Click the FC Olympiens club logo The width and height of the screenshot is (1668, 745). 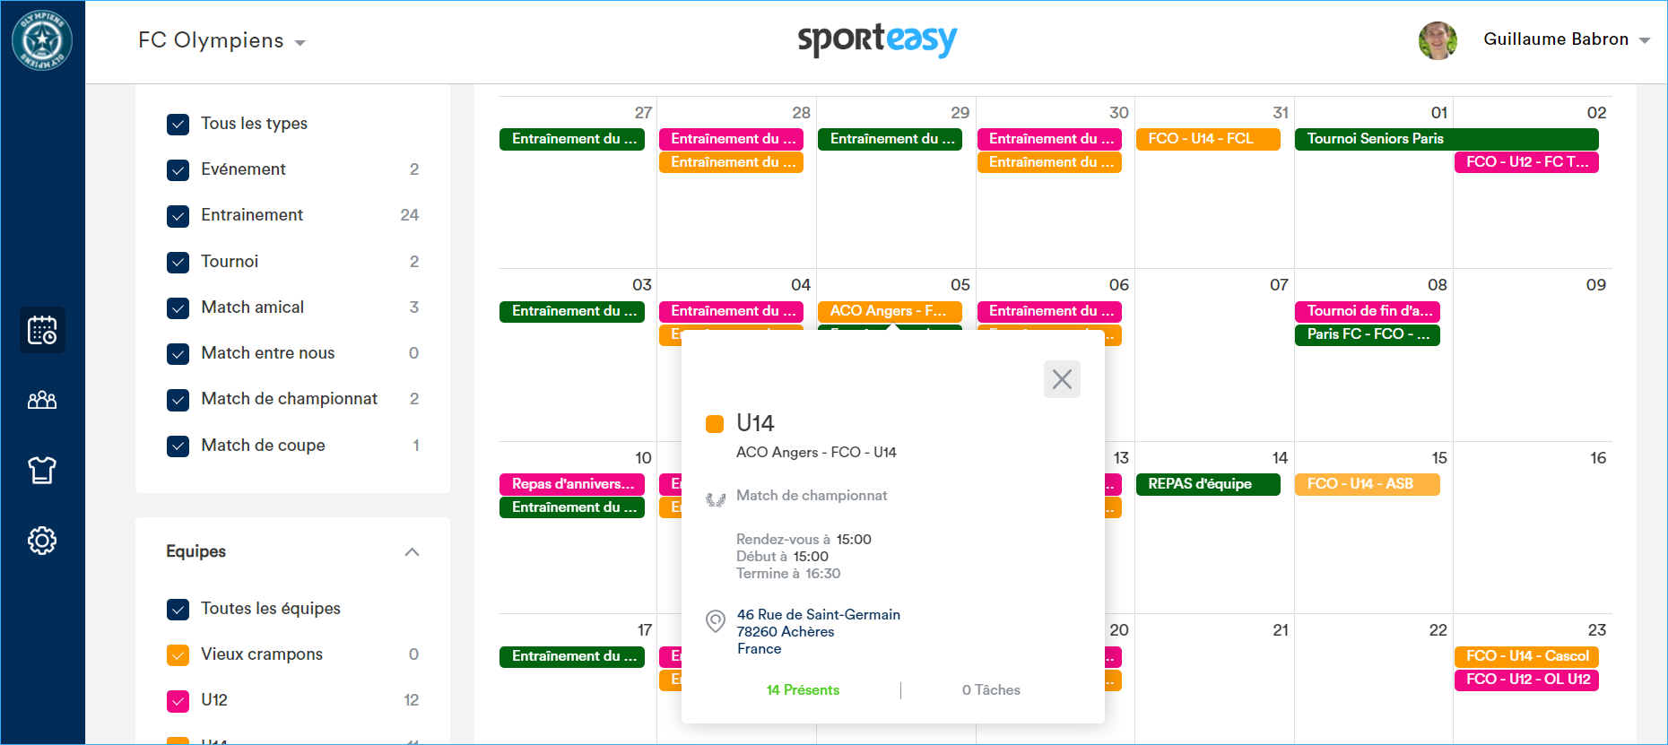tap(42, 39)
